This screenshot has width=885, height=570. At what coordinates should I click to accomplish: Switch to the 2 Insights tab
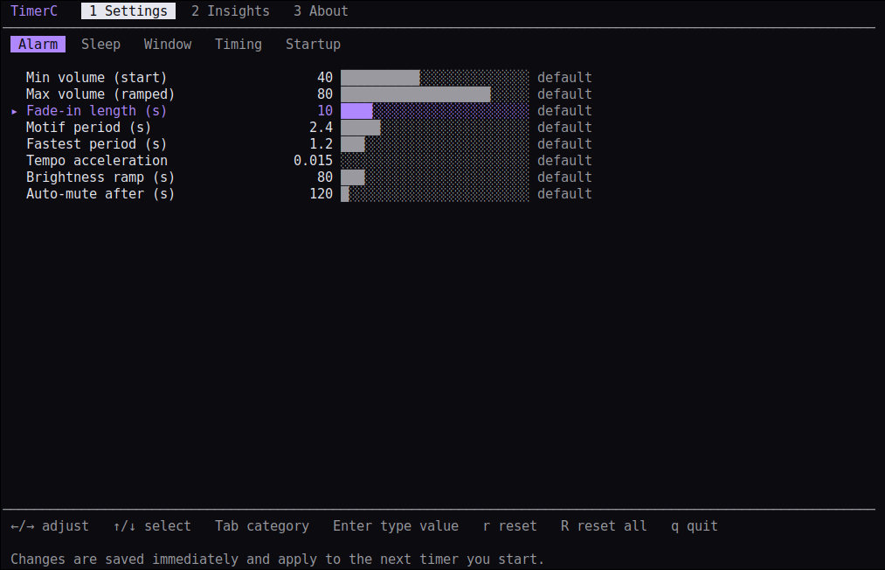coord(231,10)
